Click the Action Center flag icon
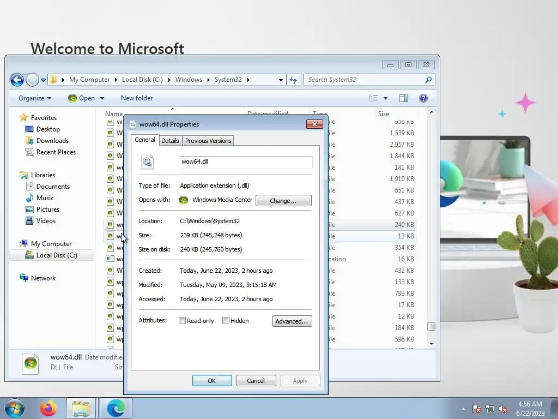Screen dimensions: 558x419 click(x=477, y=409)
